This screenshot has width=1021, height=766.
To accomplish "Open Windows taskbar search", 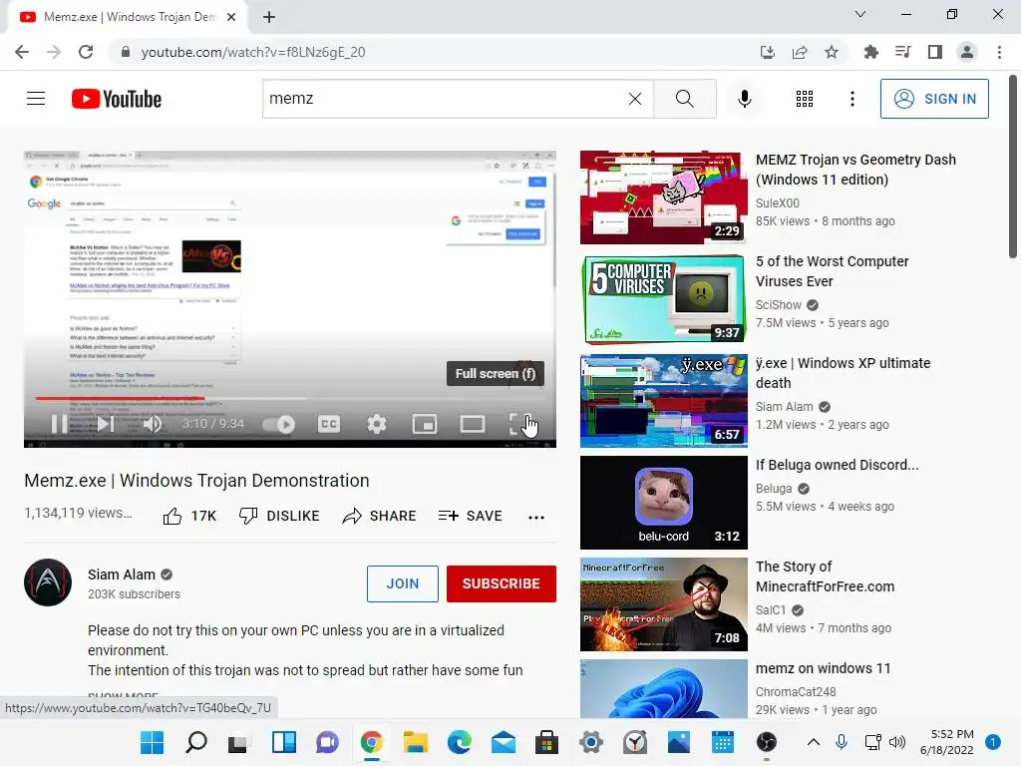I will pos(196,742).
